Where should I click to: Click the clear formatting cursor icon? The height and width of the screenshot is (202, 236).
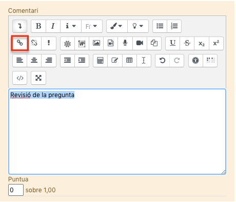point(144,61)
